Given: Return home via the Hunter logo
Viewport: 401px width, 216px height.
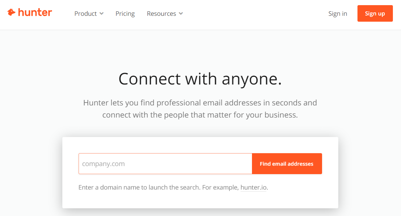Looking at the screenshot, I should point(30,12).
